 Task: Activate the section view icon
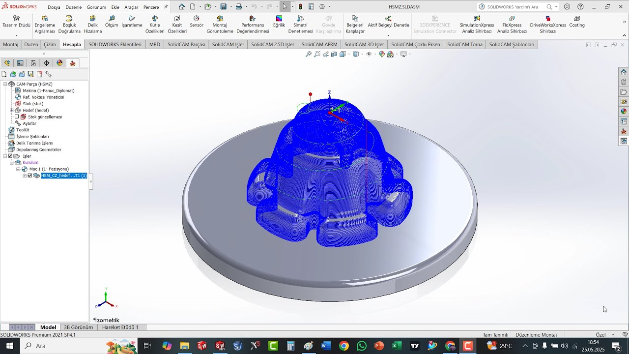point(335,54)
